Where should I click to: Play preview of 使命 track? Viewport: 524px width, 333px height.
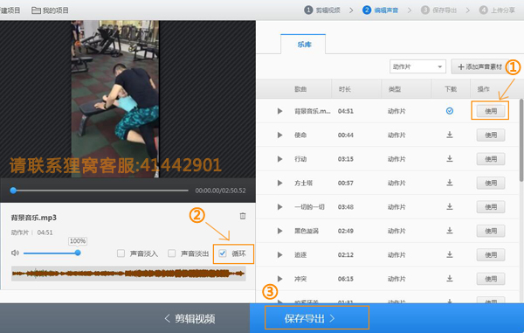280,135
